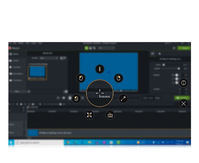The height and width of the screenshot is (163, 199).
Task: Open the Annotations tab in sidebar
Action: (x=17, y=74)
